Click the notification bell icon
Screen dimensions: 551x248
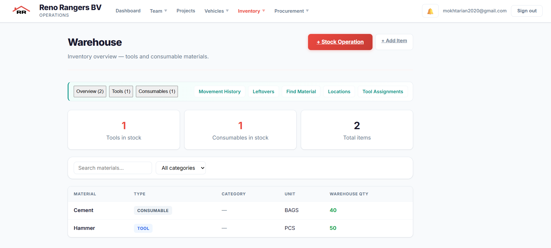[x=430, y=11]
